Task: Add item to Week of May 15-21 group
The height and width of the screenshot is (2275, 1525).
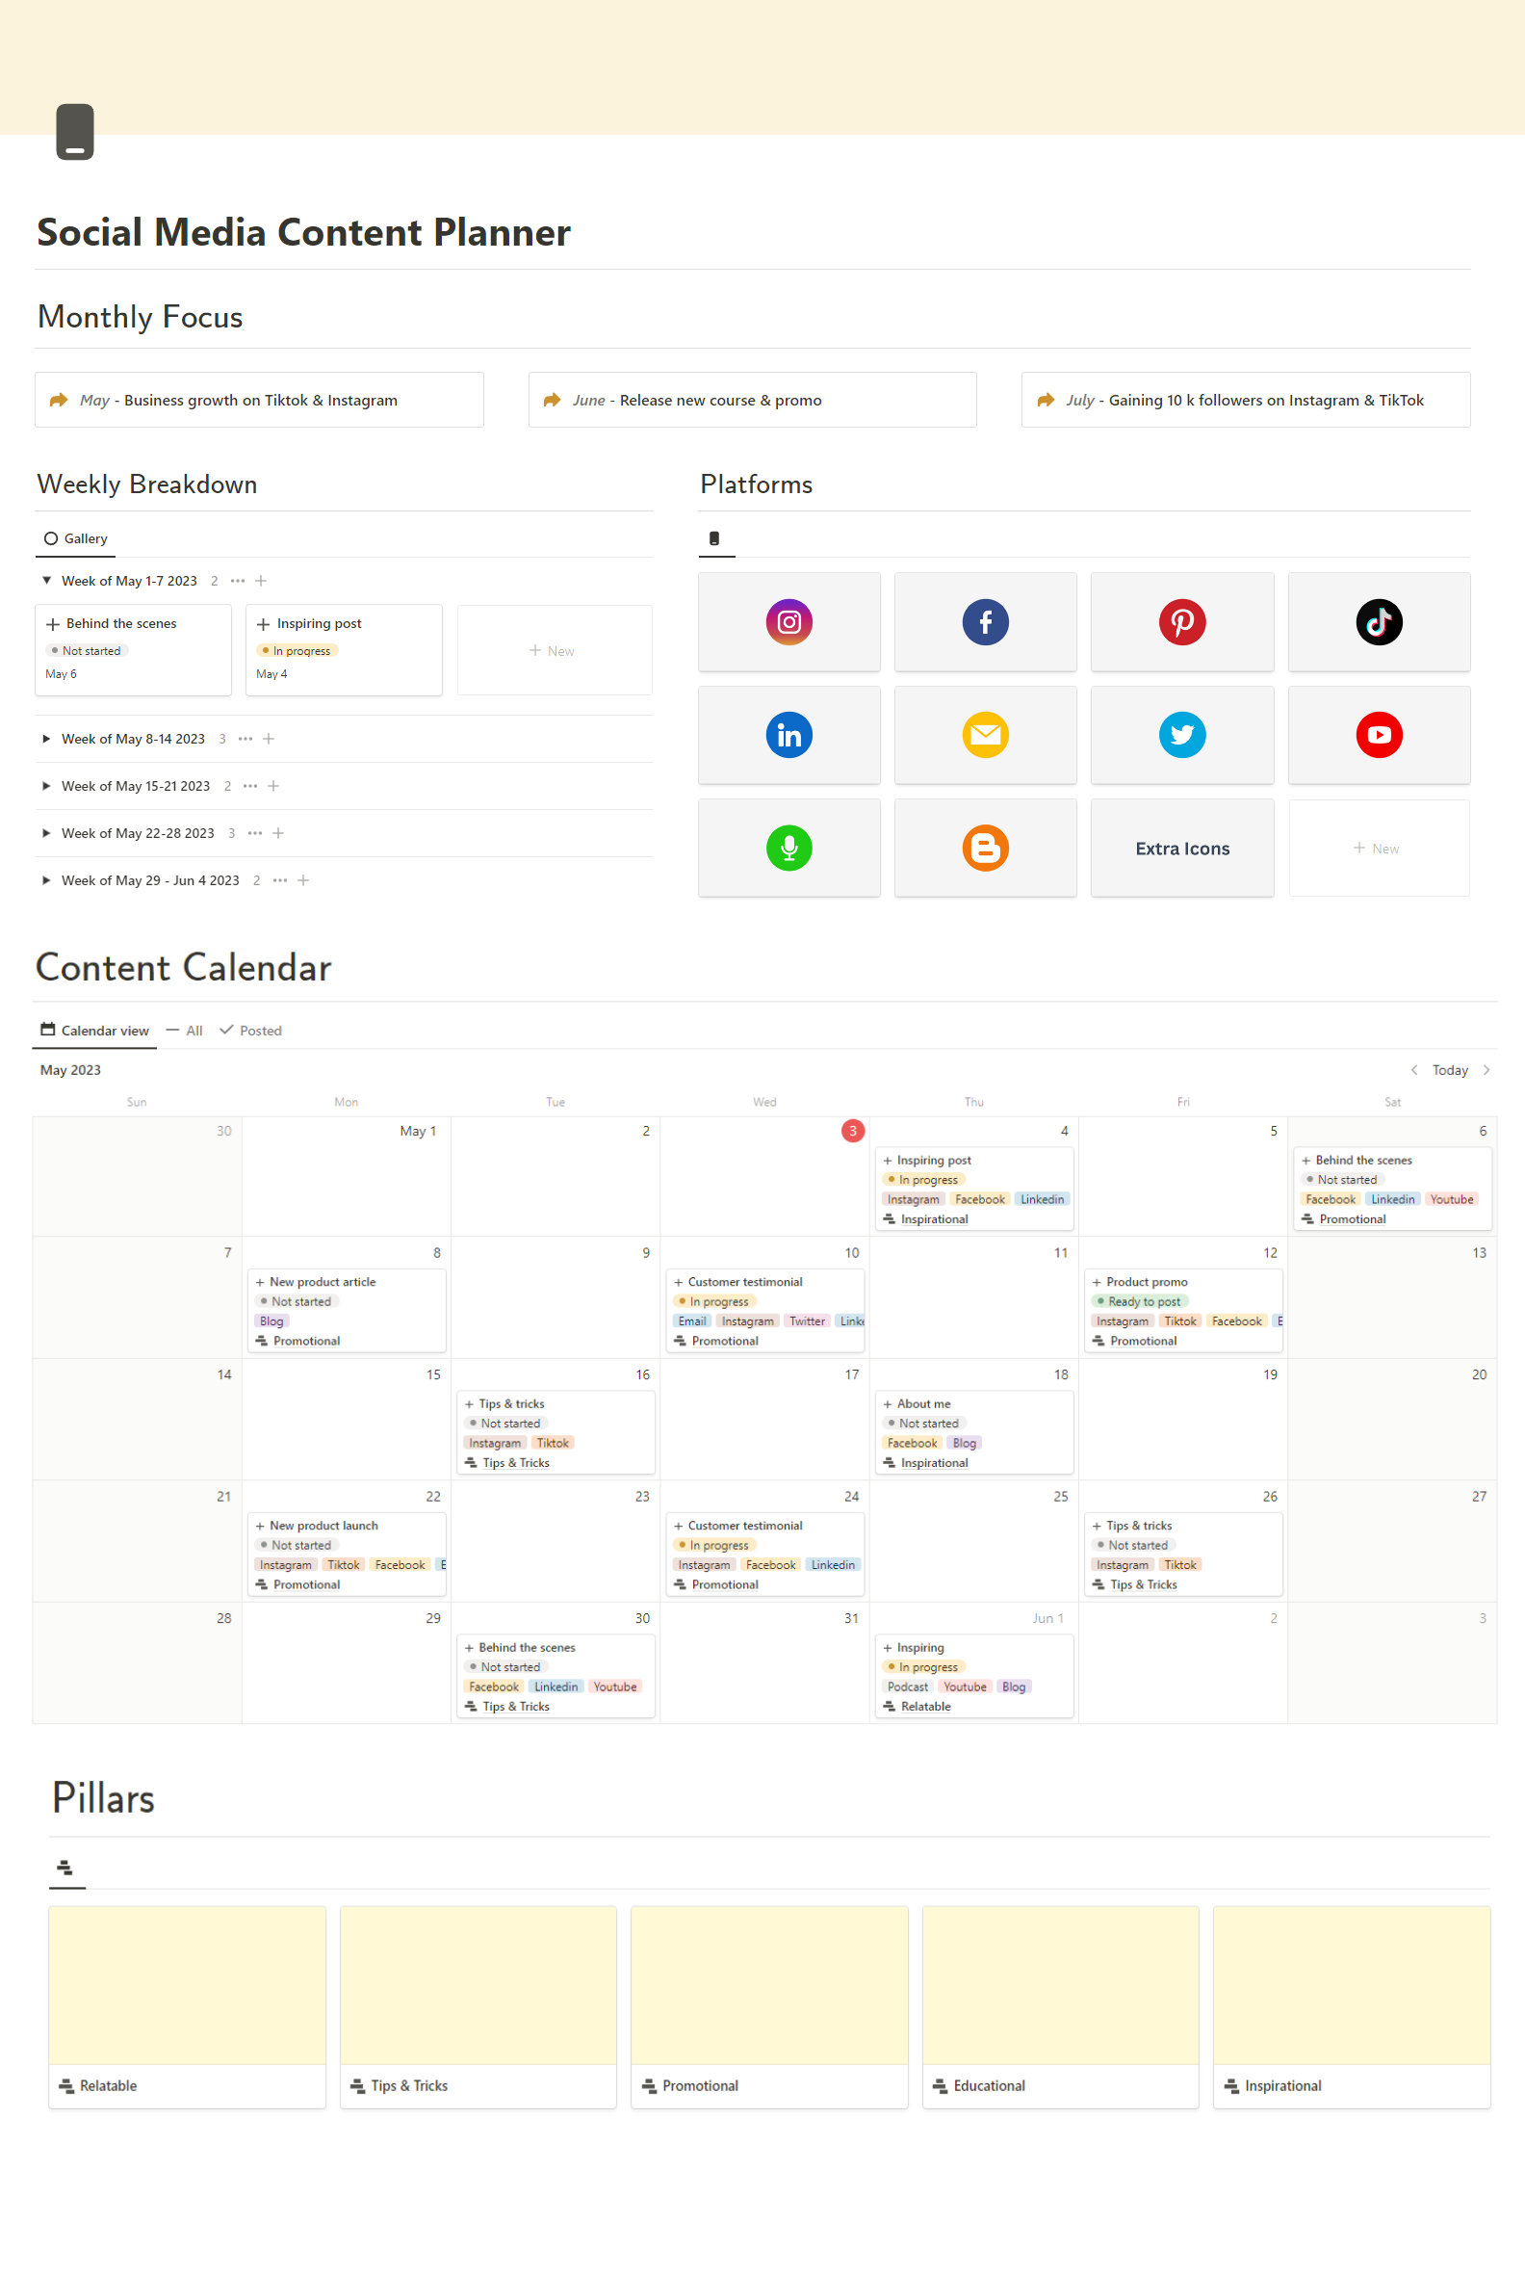Action: tap(273, 785)
